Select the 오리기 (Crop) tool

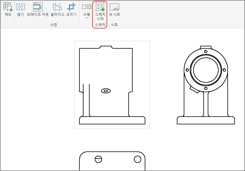tap(71, 9)
